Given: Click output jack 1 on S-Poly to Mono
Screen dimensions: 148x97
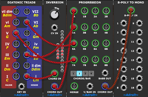Looking at the screenshot, I should pyautogui.click(x=124, y=23).
